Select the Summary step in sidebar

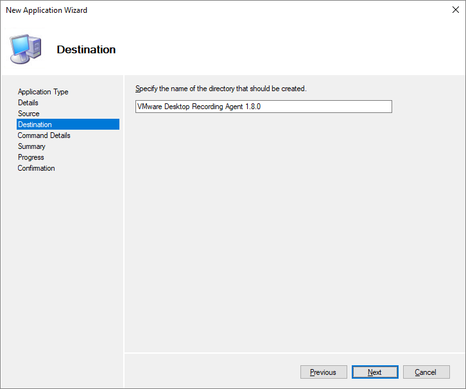(x=31, y=146)
